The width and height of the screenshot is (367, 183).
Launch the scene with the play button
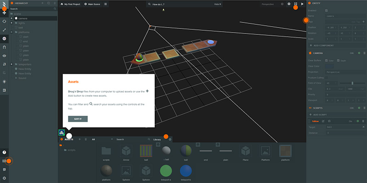point(302,4)
